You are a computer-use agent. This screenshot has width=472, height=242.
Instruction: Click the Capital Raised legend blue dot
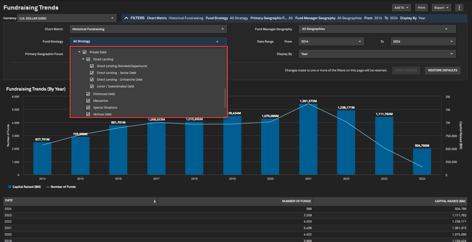pos(10,187)
